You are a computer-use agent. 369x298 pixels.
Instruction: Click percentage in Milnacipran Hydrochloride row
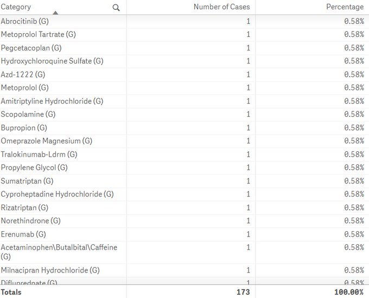[354, 270]
